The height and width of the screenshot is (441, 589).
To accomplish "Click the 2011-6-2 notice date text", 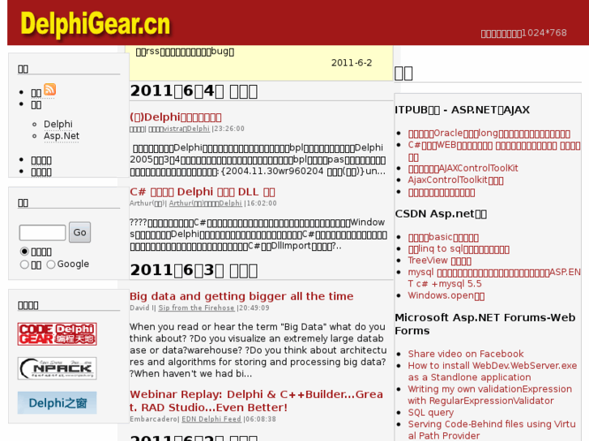I will (352, 62).
